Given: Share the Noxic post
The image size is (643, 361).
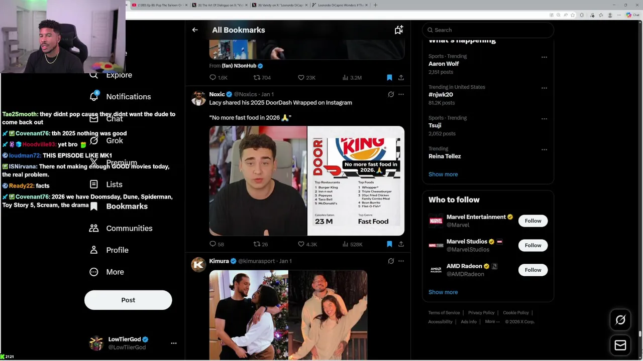Looking at the screenshot, I should coord(401,244).
